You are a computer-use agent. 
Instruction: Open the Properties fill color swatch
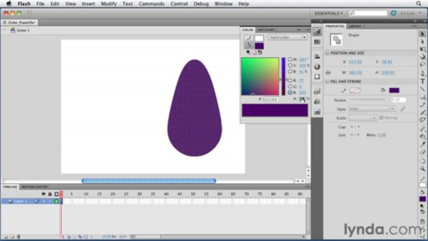pos(394,90)
